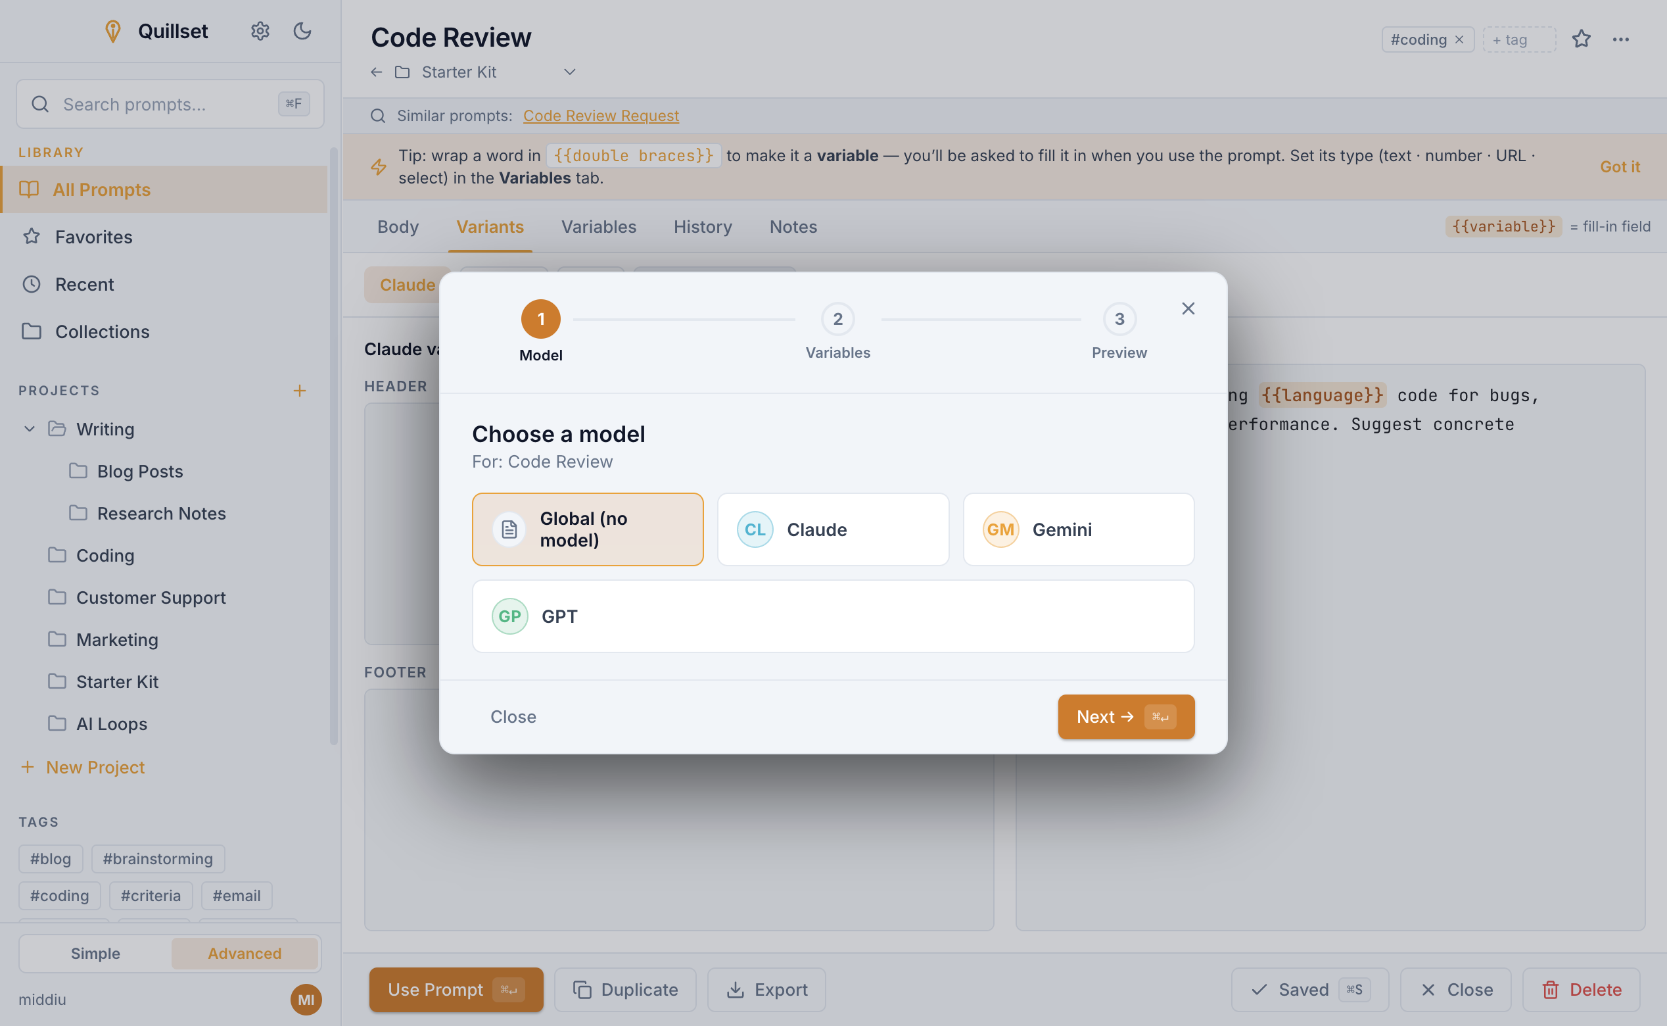Filter by #email tag
Viewport: 1667px width, 1026px height.
coord(237,896)
